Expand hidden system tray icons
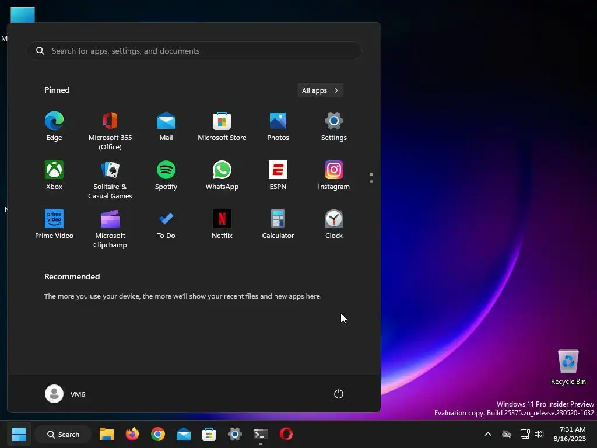This screenshot has width=597, height=448. click(488, 434)
